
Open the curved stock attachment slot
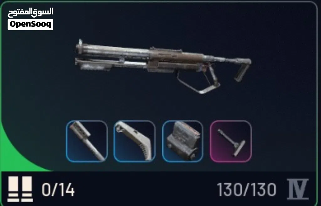(134, 141)
